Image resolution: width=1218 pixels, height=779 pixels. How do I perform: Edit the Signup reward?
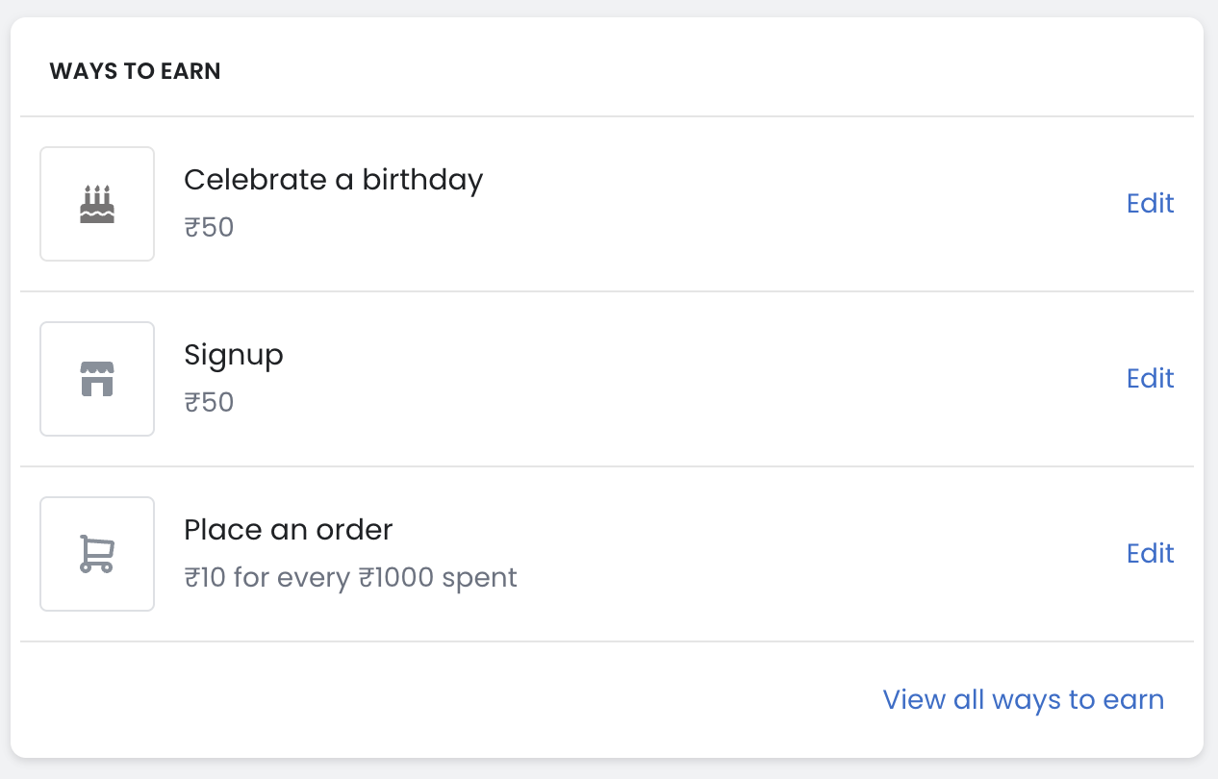click(x=1150, y=379)
